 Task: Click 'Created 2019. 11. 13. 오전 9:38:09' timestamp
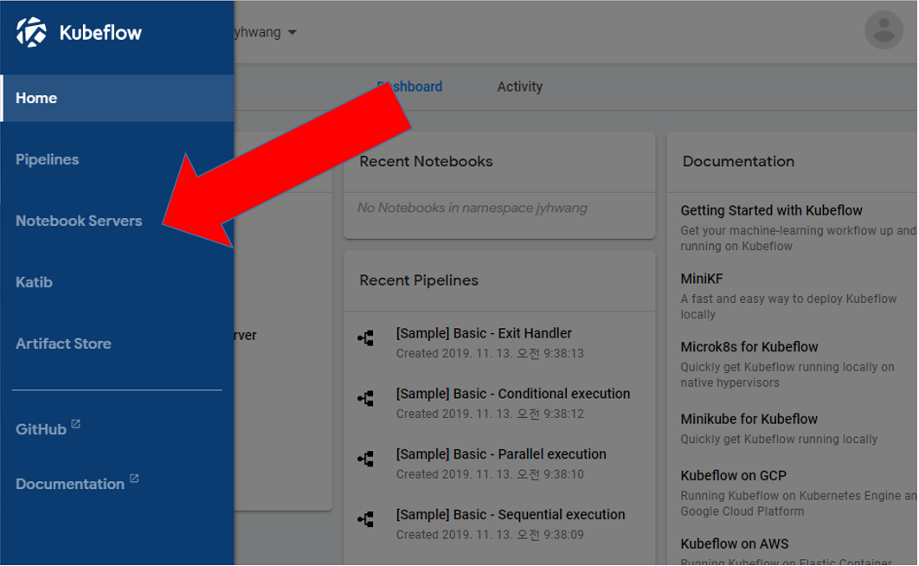(490, 534)
